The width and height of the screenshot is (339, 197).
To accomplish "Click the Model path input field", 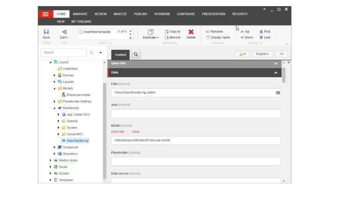I will [x=196, y=140].
